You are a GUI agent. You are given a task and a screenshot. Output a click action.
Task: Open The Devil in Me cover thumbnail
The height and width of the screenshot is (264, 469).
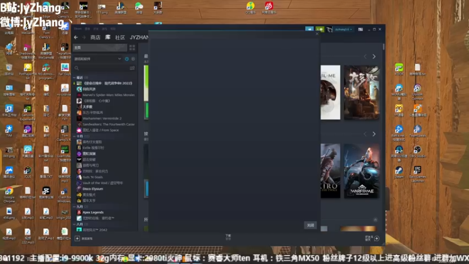point(331,93)
